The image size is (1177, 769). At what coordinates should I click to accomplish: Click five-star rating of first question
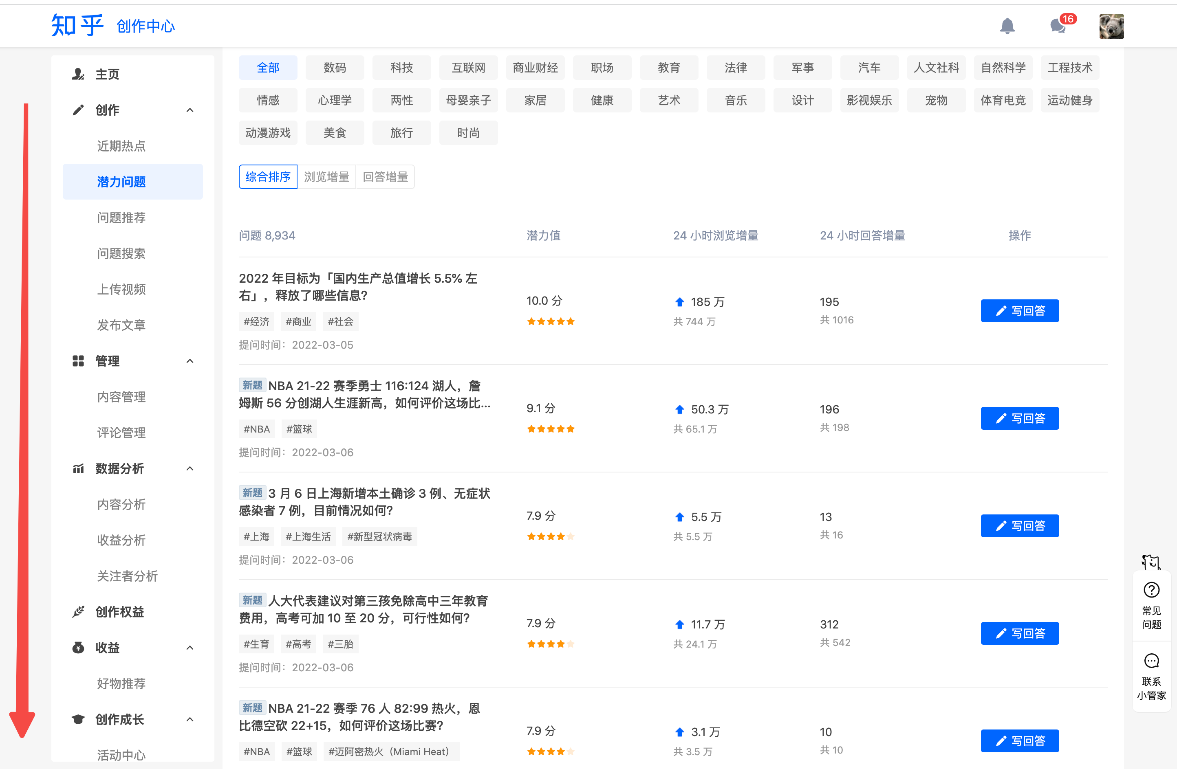point(551,322)
